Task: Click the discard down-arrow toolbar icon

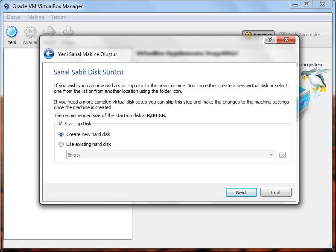Action: pyautogui.click(x=68, y=30)
